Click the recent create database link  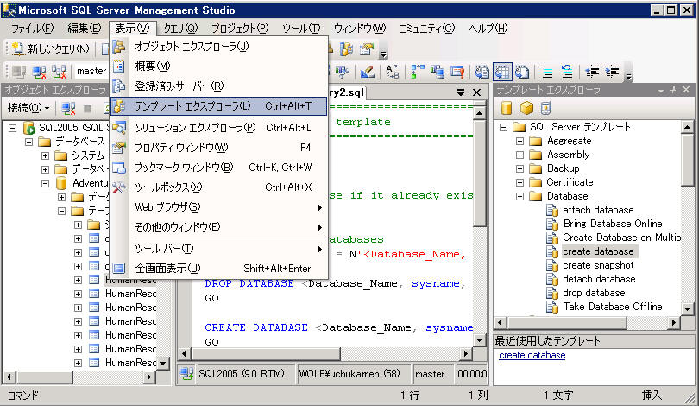click(532, 355)
